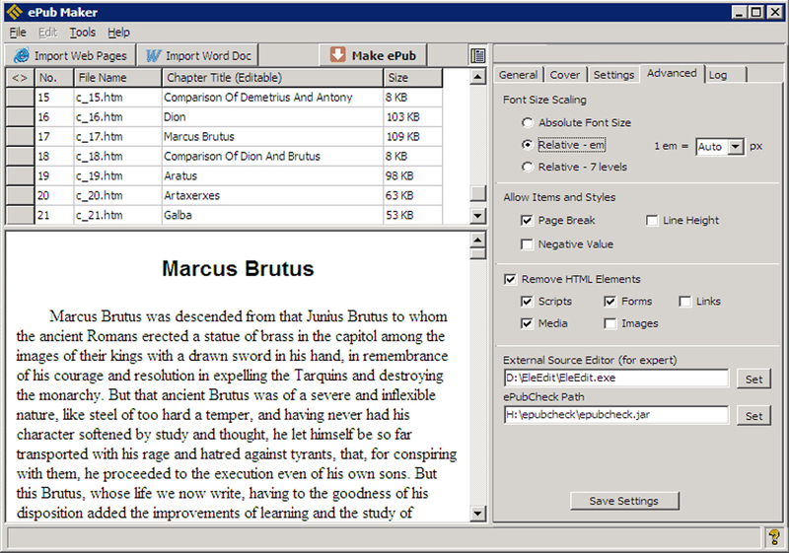Click the Make ePub download arrow icon
789x553 pixels.
[x=337, y=55]
